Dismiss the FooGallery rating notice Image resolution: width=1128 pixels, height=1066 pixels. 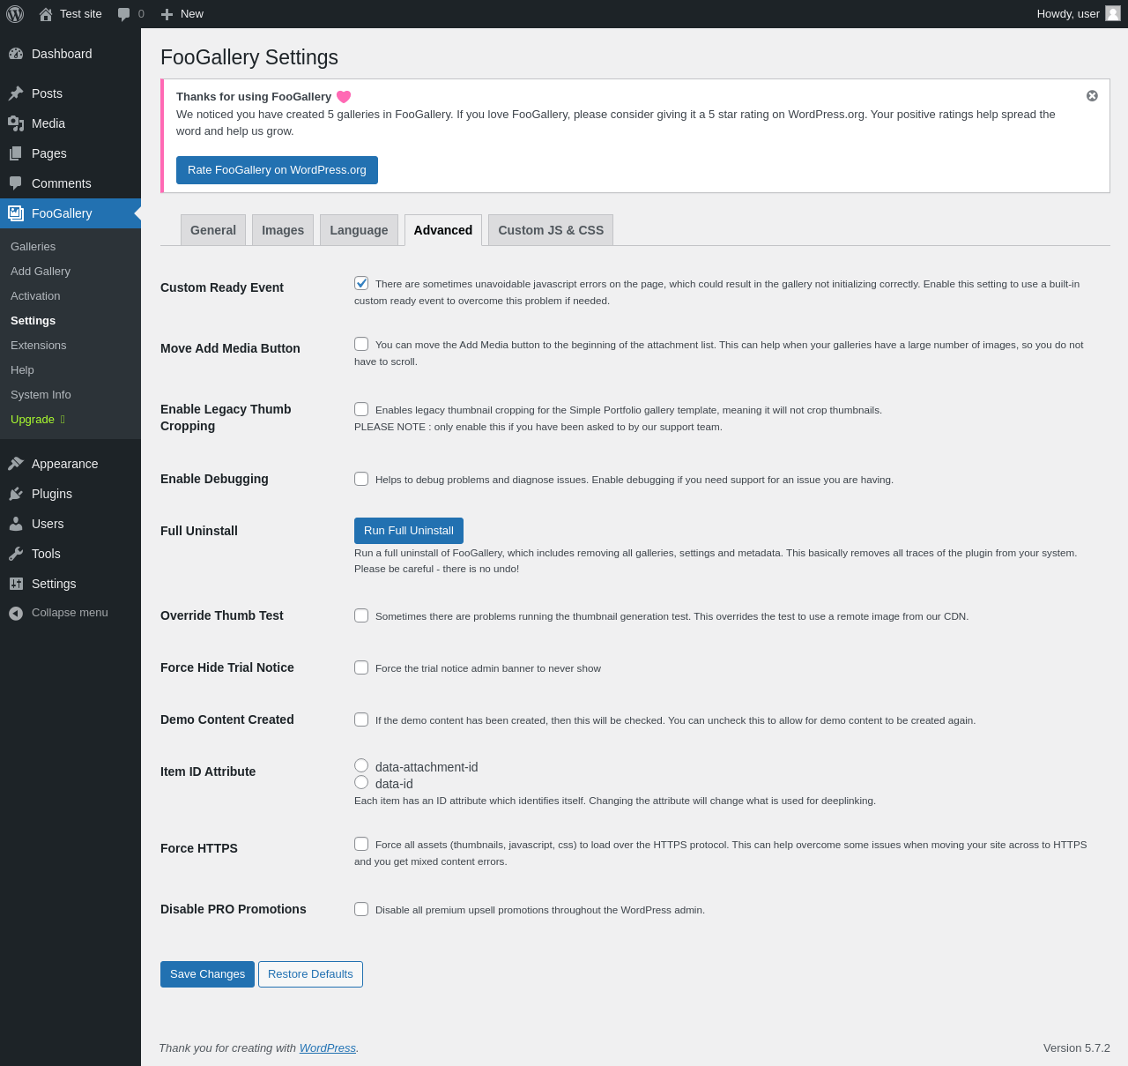pyautogui.click(x=1092, y=95)
